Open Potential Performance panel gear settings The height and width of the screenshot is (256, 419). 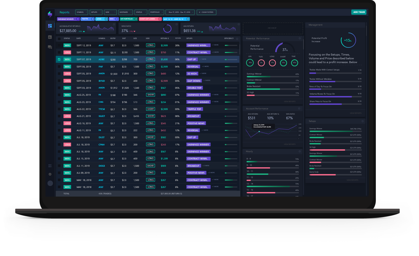[299, 38]
